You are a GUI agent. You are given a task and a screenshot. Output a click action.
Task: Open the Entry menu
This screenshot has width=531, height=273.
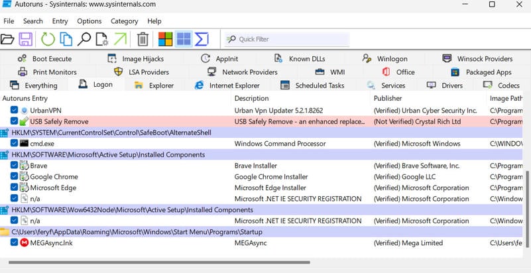[60, 21]
